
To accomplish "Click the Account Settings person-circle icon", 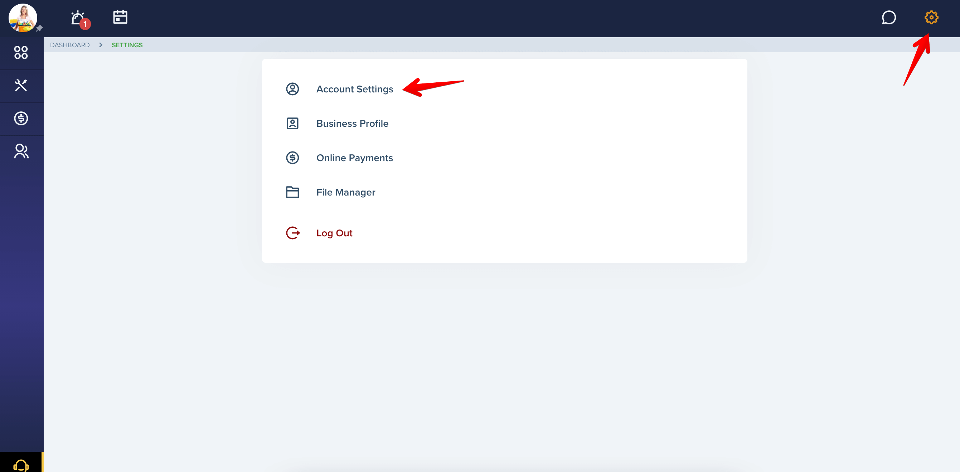I will 292,89.
